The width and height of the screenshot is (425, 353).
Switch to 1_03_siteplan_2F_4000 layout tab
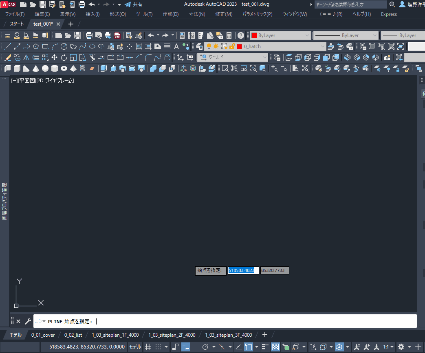172,335
